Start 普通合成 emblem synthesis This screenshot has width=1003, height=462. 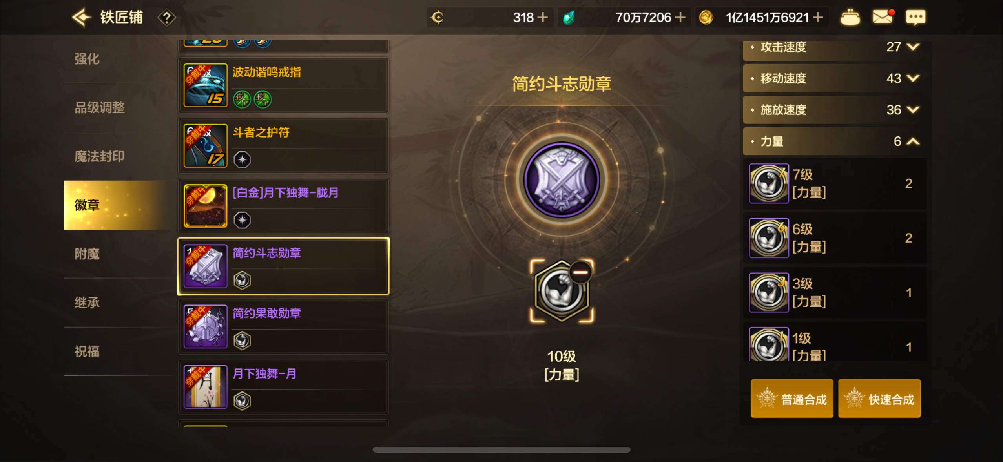(792, 399)
